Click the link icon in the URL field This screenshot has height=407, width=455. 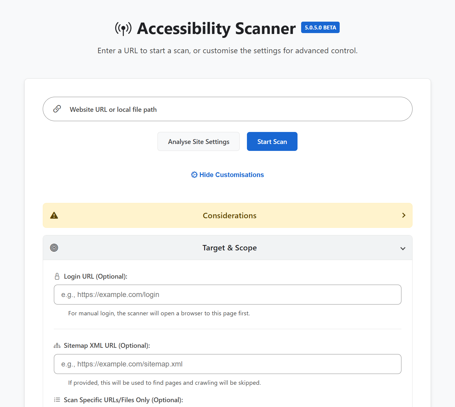pos(57,109)
